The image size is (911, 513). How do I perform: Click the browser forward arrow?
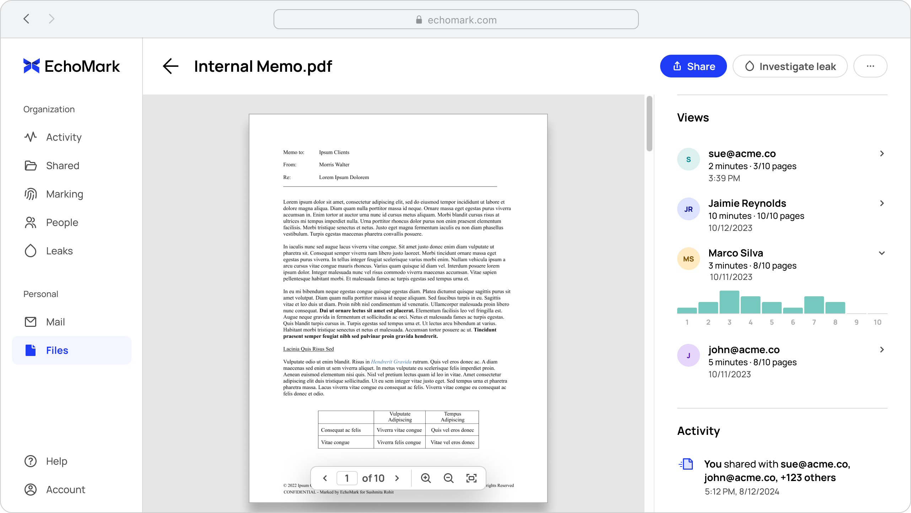pyautogui.click(x=52, y=19)
